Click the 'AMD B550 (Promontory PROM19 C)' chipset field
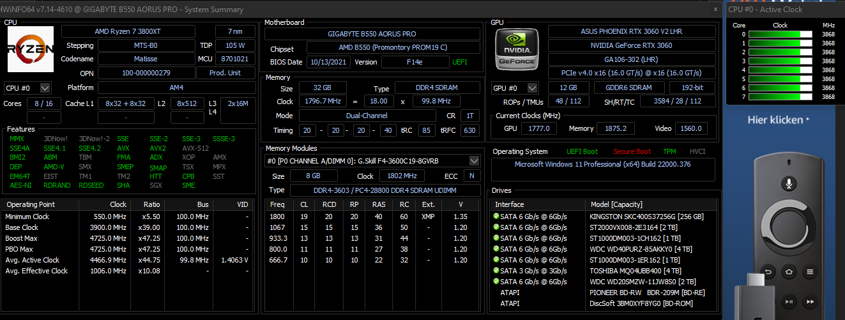The image size is (845, 320). (x=393, y=47)
